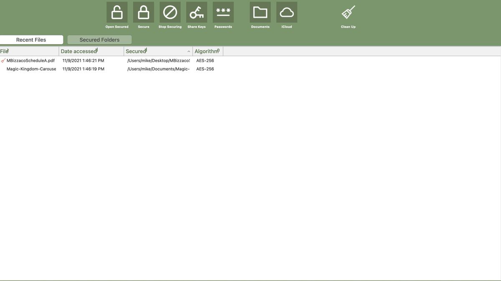
Task: Select the MBizzacoScheduleA.pdf row
Action: click(30, 60)
